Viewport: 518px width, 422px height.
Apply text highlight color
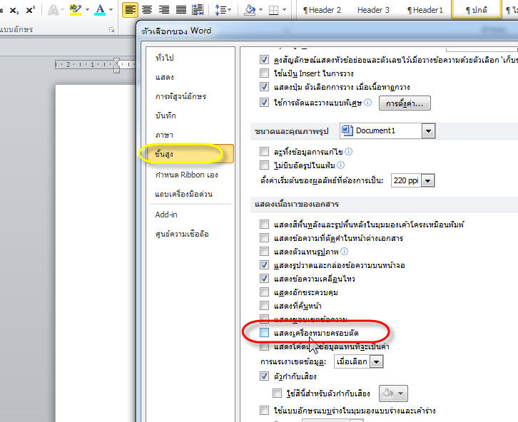(x=76, y=10)
